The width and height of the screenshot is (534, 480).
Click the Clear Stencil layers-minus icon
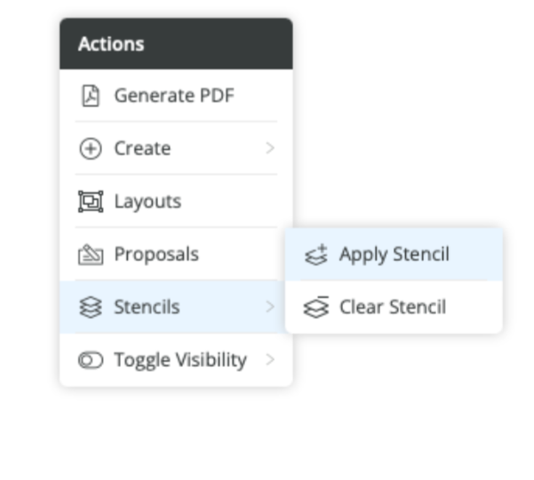[x=315, y=308]
